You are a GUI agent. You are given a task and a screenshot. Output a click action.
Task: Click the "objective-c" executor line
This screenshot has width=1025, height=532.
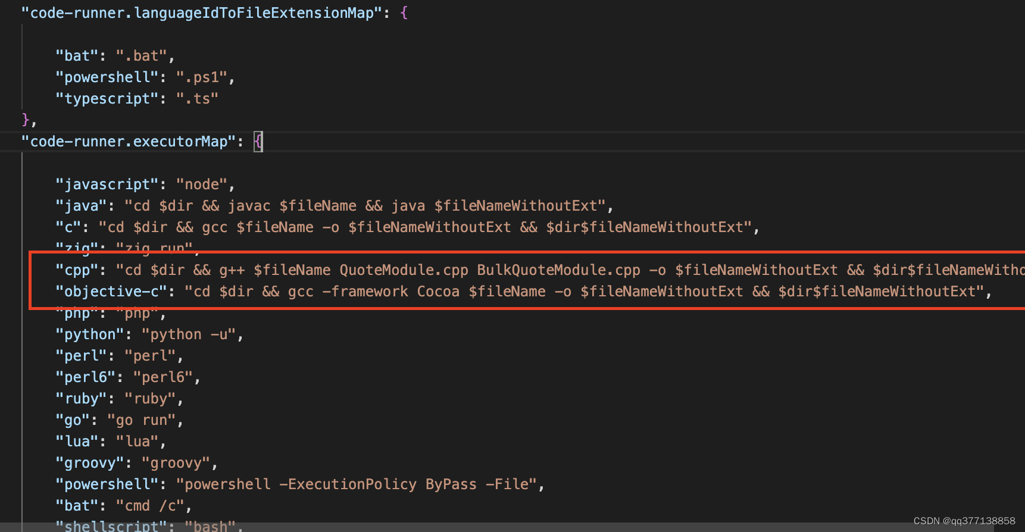click(x=524, y=292)
